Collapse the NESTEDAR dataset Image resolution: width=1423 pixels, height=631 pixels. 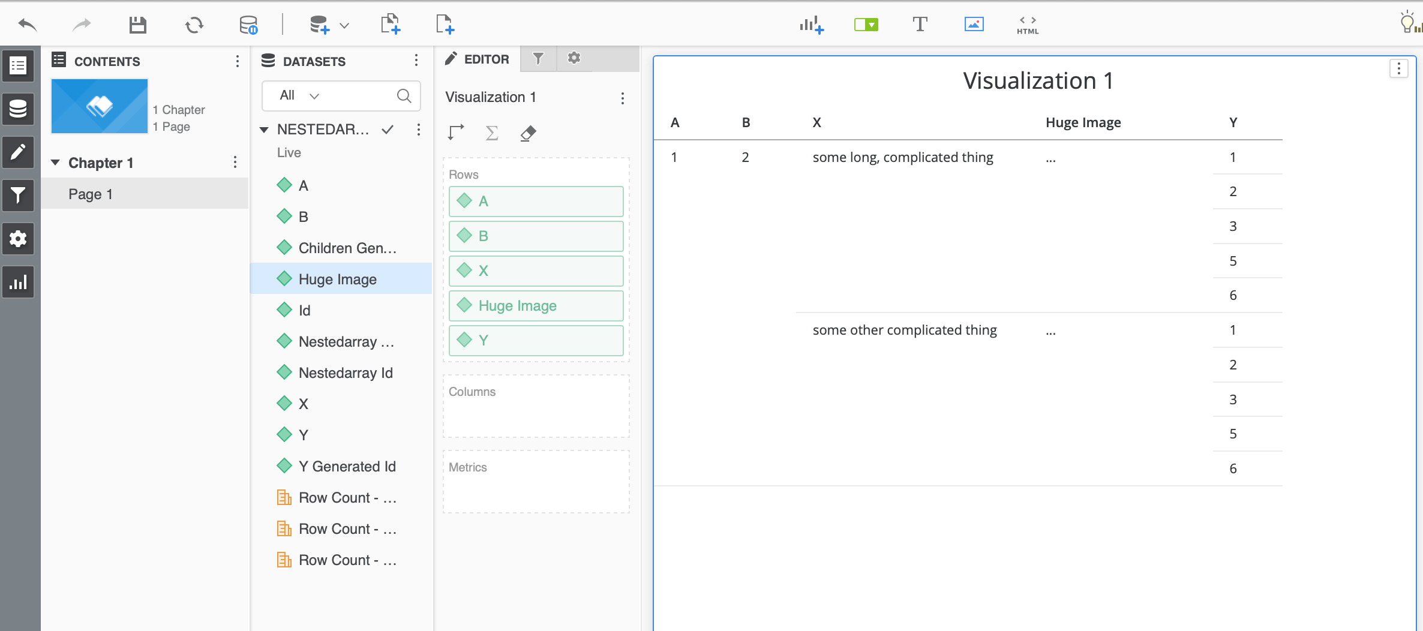point(264,130)
